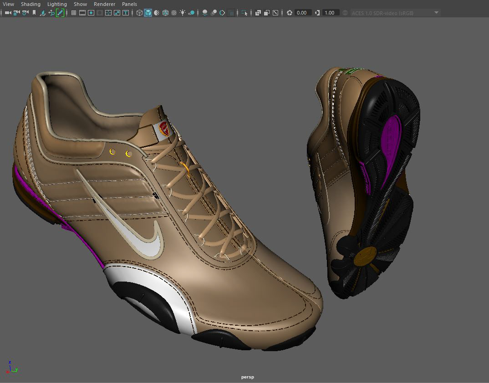This screenshot has width=489, height=383.
Task: Click the Use All Lights bulb icon
Action: click(183, 13)
